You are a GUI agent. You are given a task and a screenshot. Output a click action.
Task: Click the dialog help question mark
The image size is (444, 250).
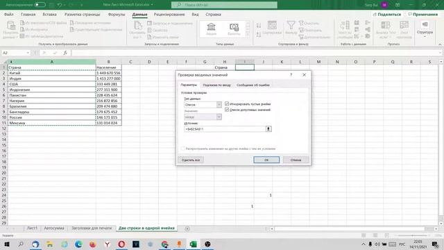point(291,75)
